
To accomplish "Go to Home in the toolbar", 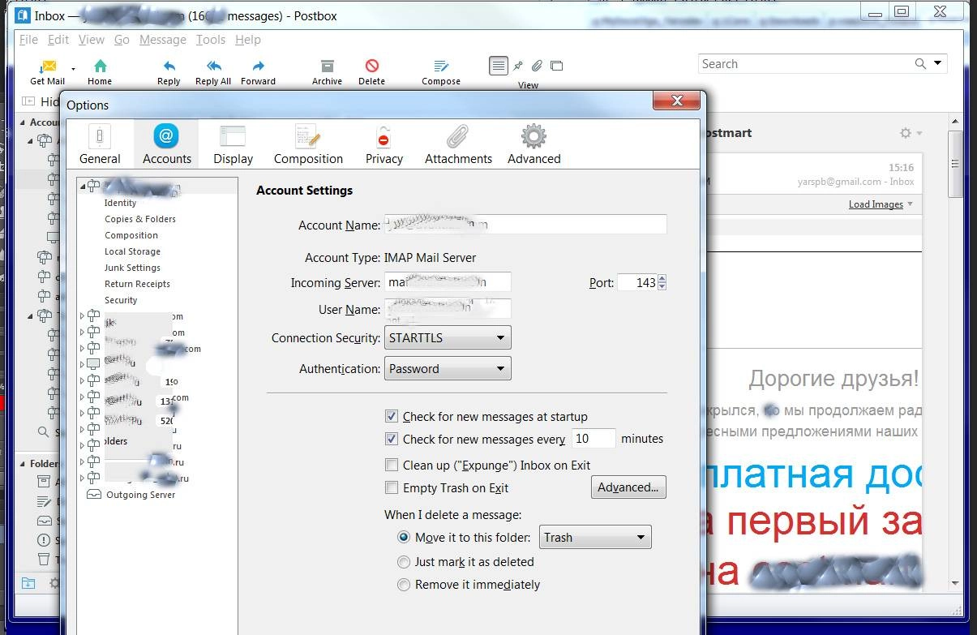I will pyautogui.click(x=100, y=71).
